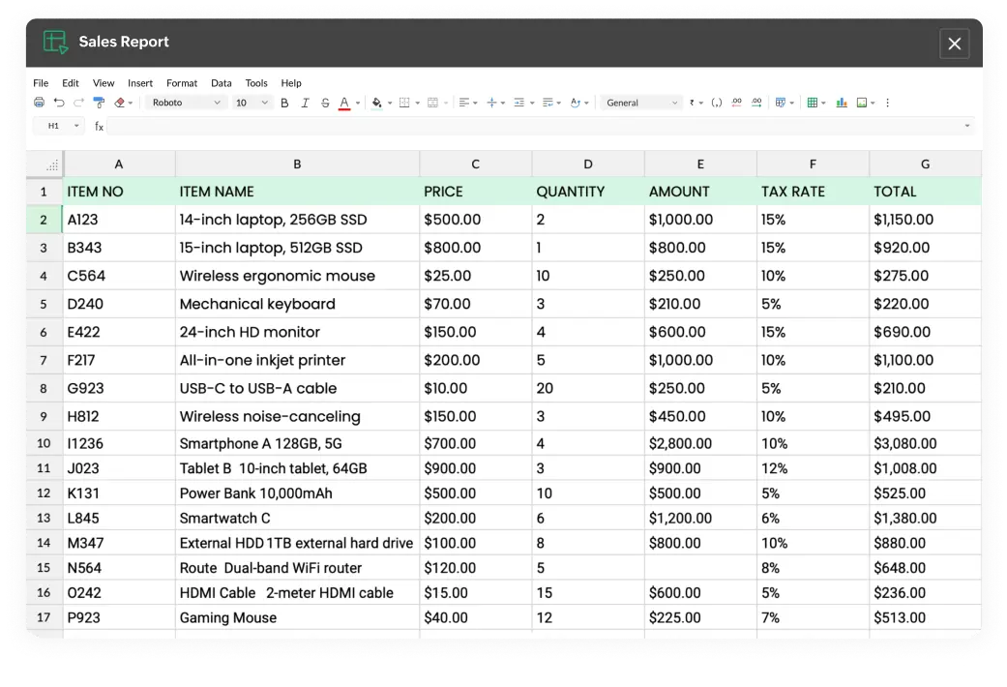Insert a chart using the bar chart icon
The width and height of the screenshot is (1007, 687).
point(842,103)
